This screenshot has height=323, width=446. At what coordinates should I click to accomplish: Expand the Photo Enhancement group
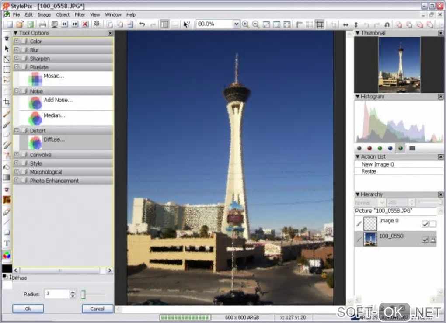click(x=17, y=181)
